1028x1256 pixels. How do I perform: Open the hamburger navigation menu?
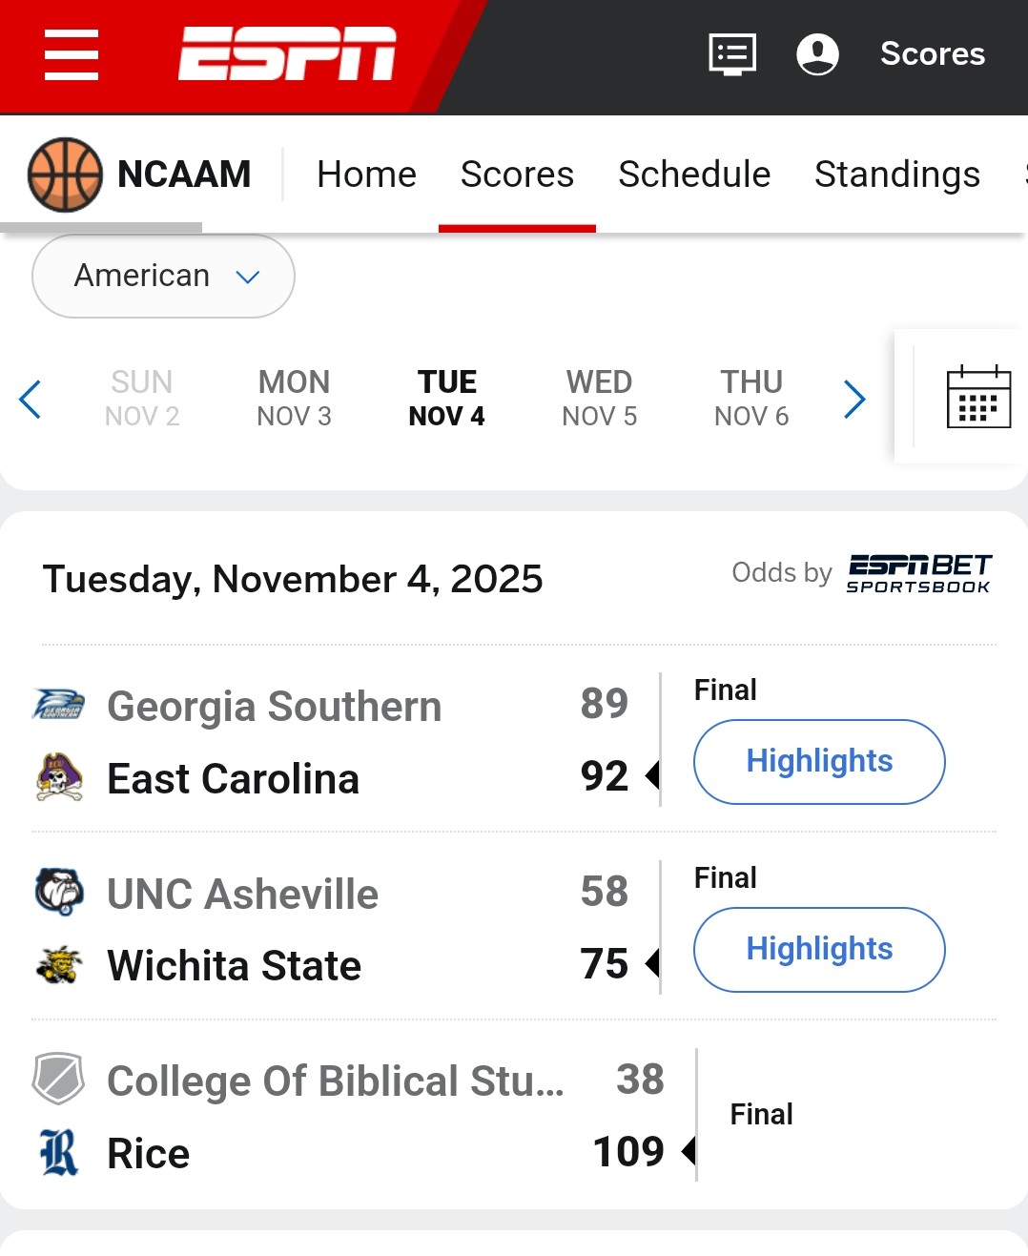coord(72,54)
